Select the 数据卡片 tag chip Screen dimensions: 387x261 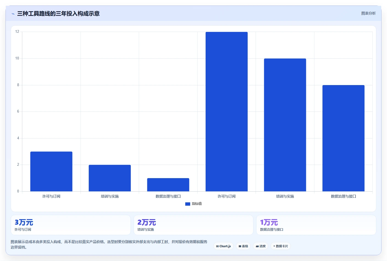coord(281,246)
